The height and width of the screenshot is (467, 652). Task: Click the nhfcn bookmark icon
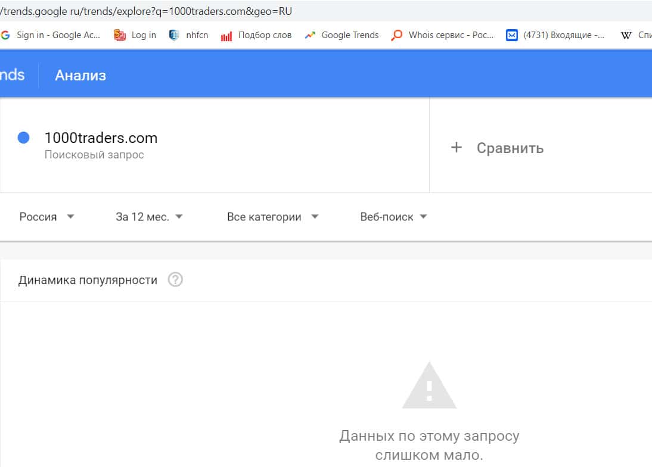pos(174,35)
